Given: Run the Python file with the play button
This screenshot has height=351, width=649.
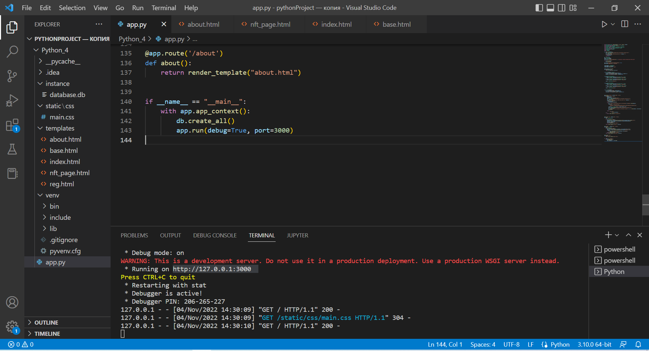Looking at the screenshot, I should point(604,24).
